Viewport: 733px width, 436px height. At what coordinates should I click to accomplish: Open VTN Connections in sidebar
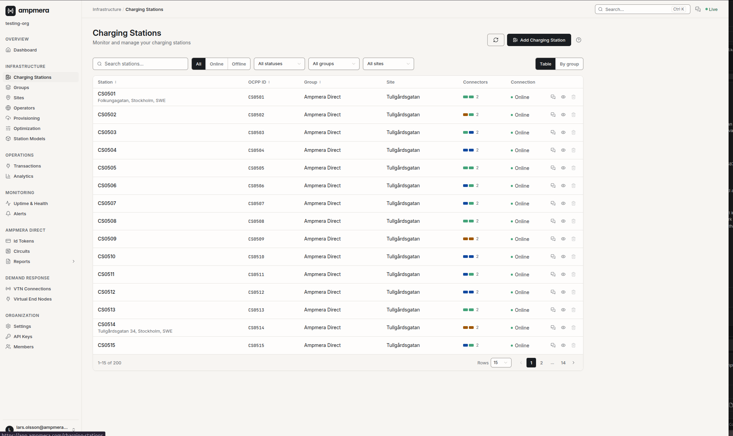tap(41, 289)
